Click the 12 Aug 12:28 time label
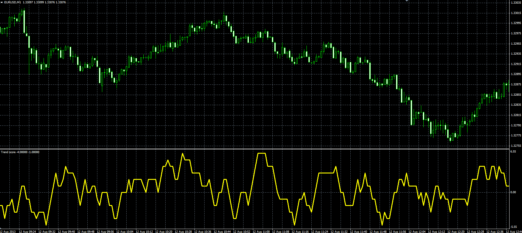 (475, 231)
